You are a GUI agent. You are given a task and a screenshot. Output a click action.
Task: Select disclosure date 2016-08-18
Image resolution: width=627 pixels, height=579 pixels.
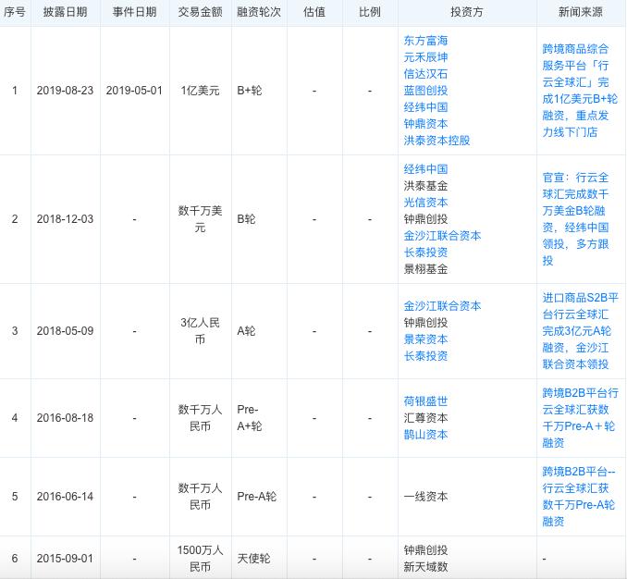(x=65, y=418)
